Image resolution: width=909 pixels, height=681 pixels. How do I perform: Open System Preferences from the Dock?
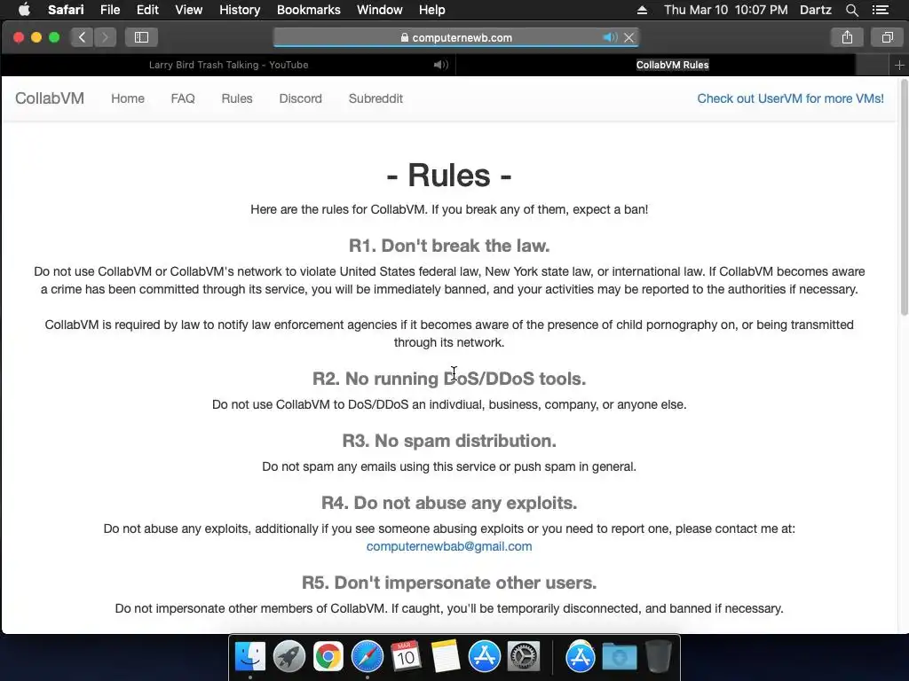click(x=524, y=657)
